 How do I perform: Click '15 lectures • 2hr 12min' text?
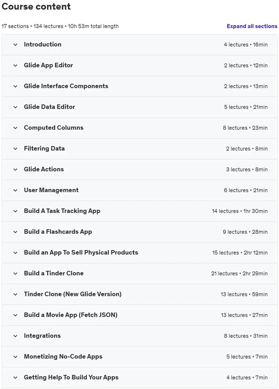(240, 253)
